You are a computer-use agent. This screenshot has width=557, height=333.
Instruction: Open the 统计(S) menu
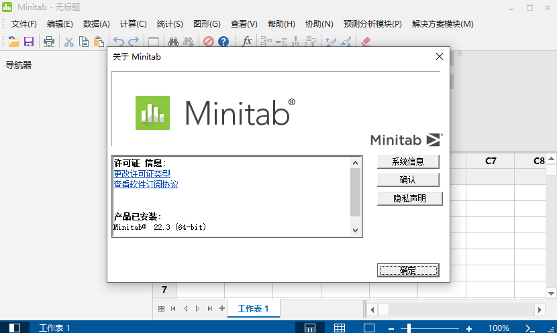[x=170, y=24]
